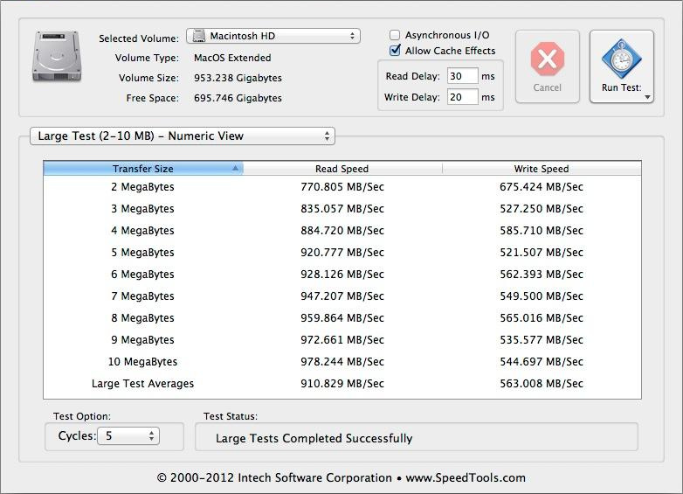Click write speed 544.697 MB/Sec
Viewport: 683px width, 494px height.
[x=542, y=361]
